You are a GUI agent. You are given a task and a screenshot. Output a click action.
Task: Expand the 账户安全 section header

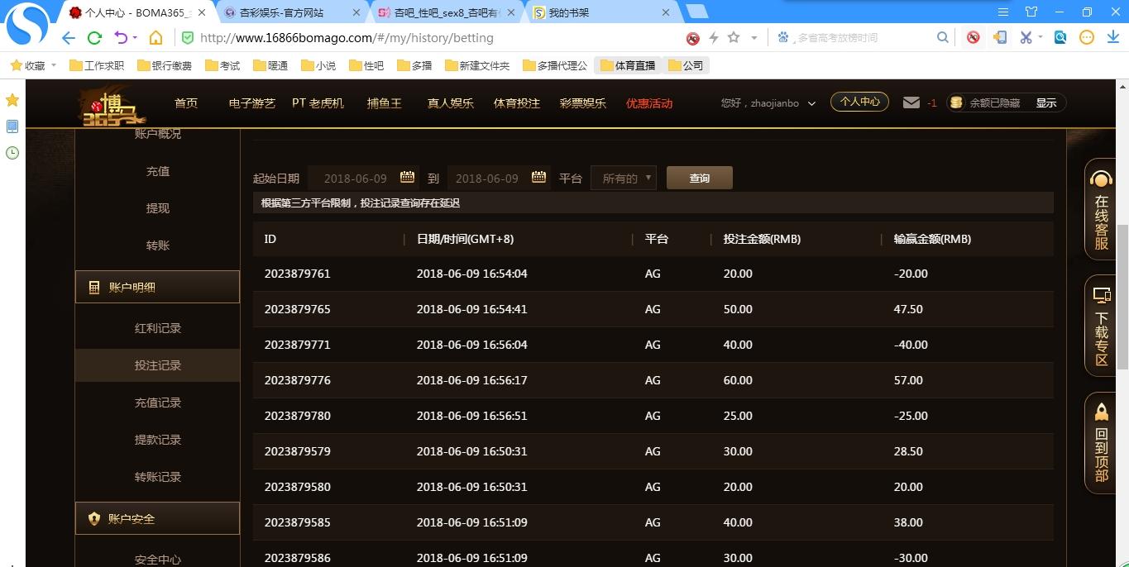click(x=157, y=518)
